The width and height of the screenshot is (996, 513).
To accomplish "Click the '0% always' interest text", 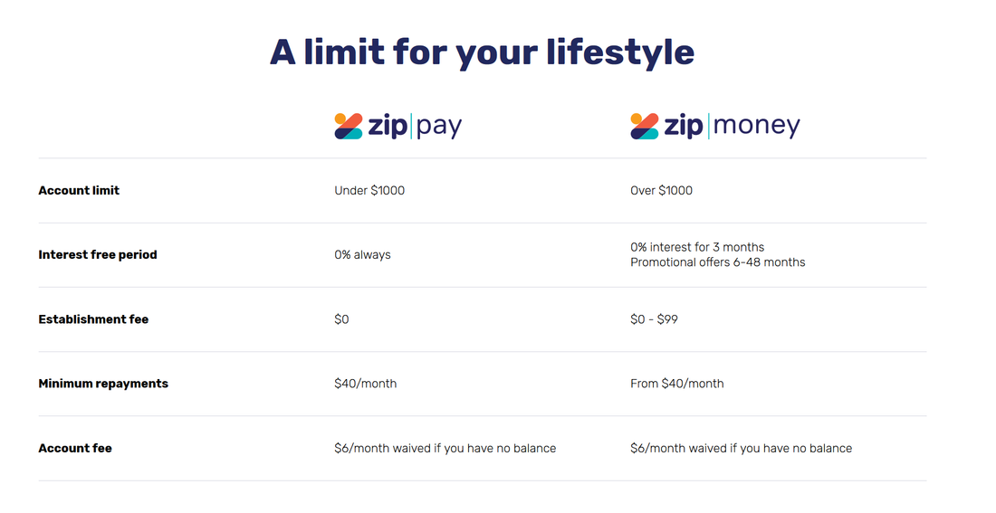I will (x=362, y=255).
